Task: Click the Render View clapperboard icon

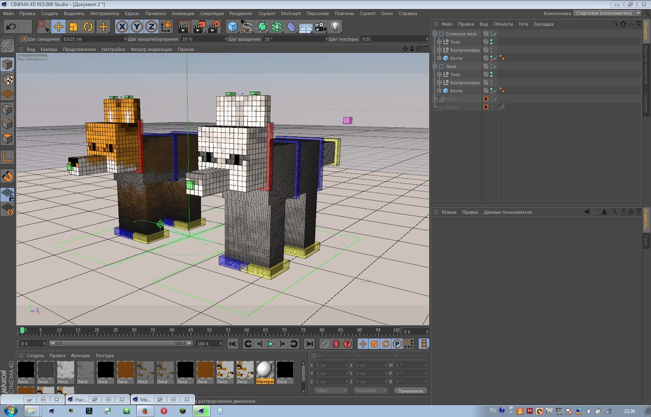Action: [184, 26]
